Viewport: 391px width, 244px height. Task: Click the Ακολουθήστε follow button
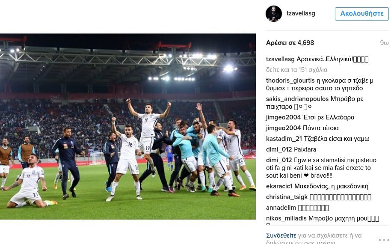361,14
